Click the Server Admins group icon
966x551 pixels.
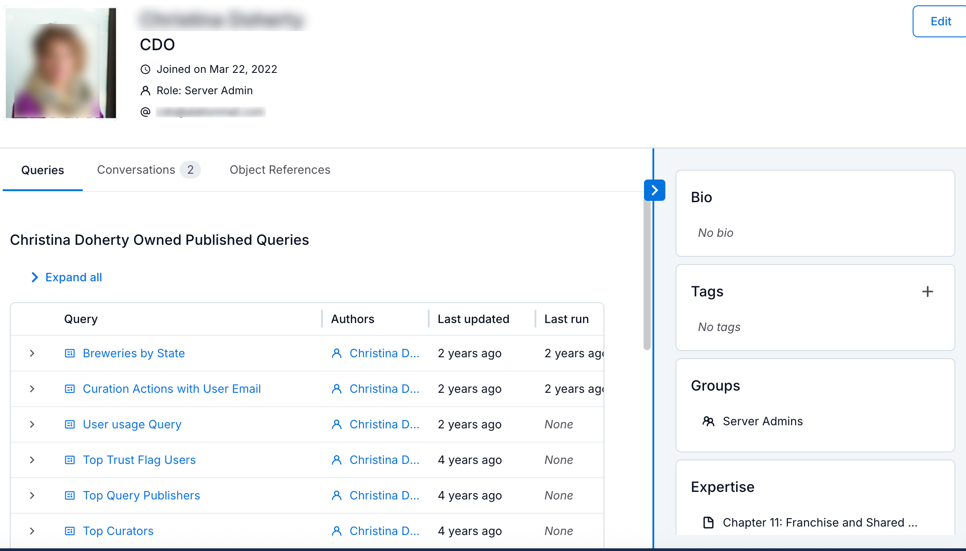[x=708, y=421]
